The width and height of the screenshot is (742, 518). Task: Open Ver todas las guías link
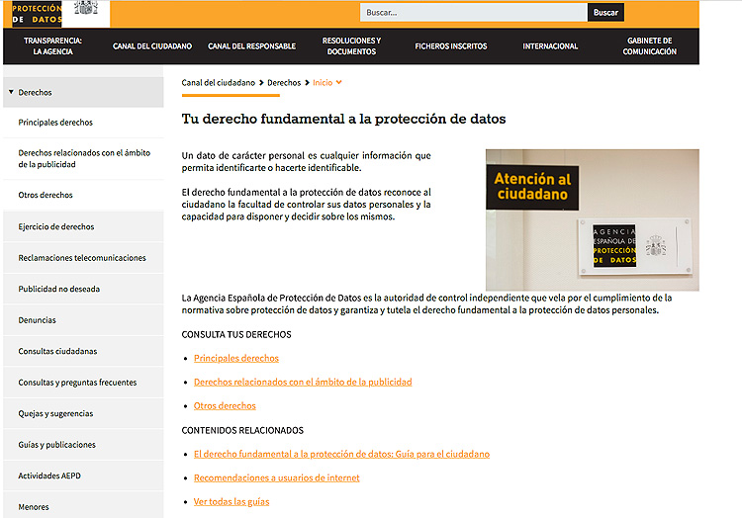[x=232, y=502]
